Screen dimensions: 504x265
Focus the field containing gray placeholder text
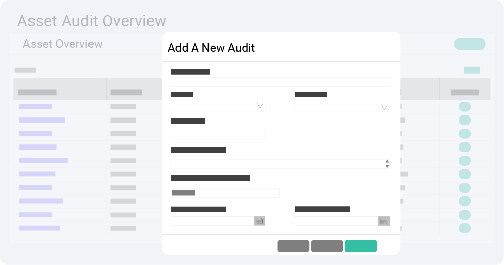(x=225, y=193)
